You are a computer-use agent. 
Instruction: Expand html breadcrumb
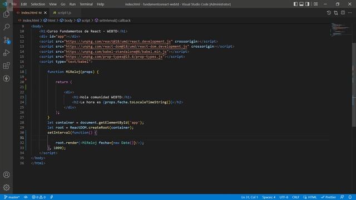click(x=50, y=21)
